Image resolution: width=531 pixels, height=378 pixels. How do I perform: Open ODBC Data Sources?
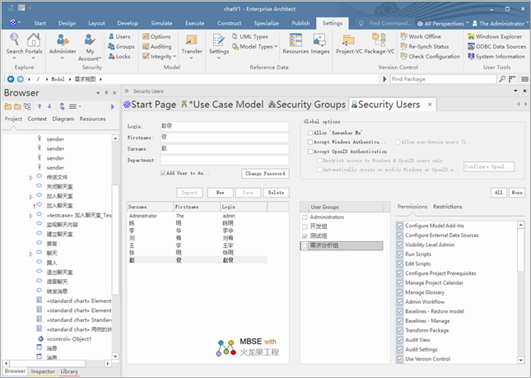[x=496, y=46]
